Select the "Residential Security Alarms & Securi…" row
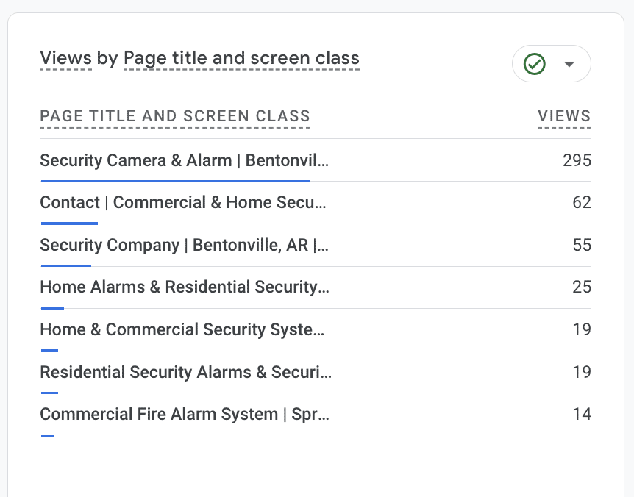The image size is (634, 497). (185, 372)
